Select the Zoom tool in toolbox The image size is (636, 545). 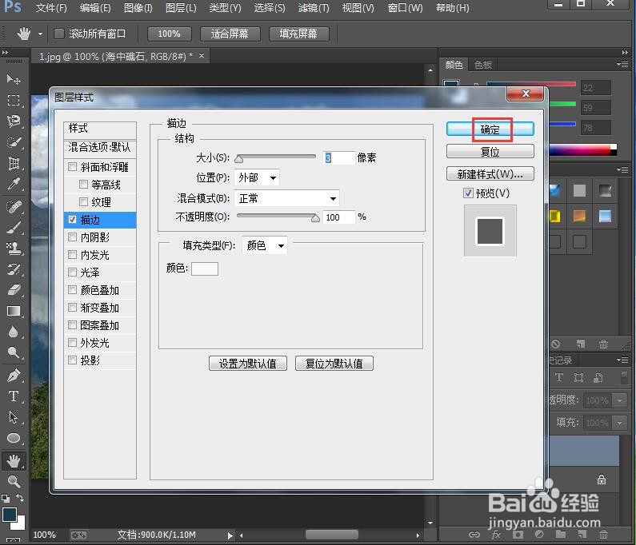tap(14, 482)
